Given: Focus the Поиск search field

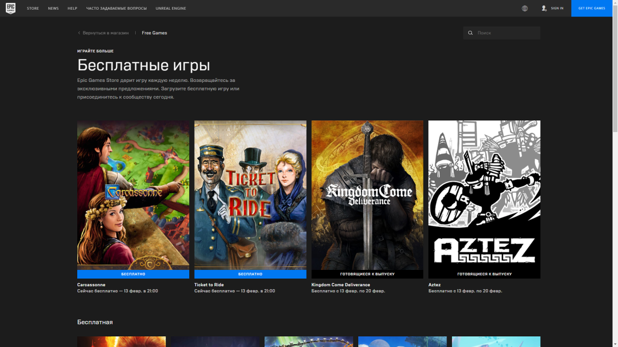Looking at the screenshot, I should (x=502, y=33).
